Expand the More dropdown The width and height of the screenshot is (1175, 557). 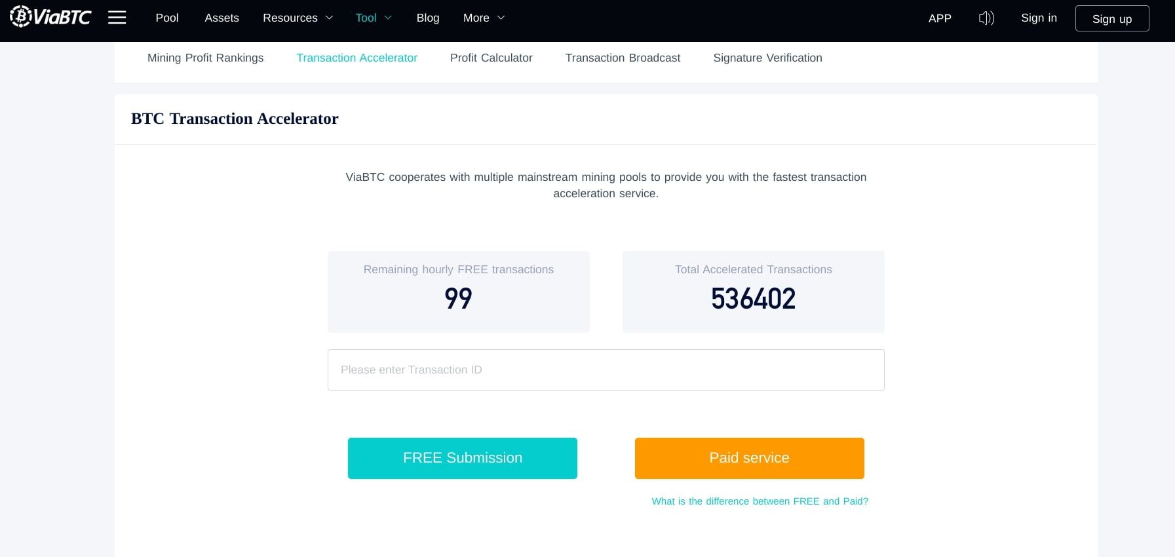point(484,18)
